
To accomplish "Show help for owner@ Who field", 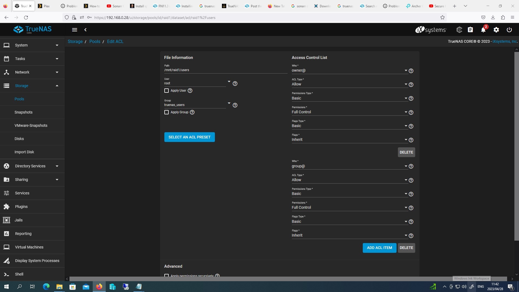I will click(x=411, y=71).
